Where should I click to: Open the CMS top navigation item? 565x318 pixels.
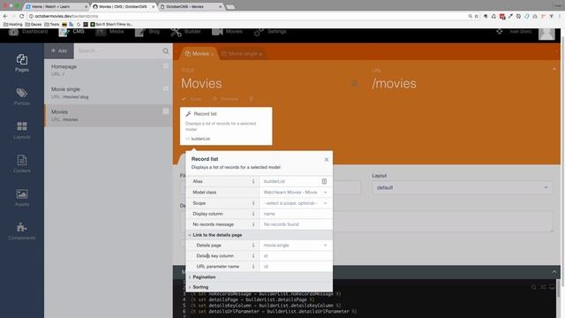[x=72, y=32]
